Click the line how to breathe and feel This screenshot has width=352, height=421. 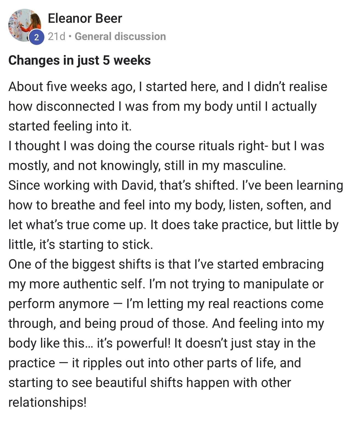pyautogui.click(x=170, y=205)
